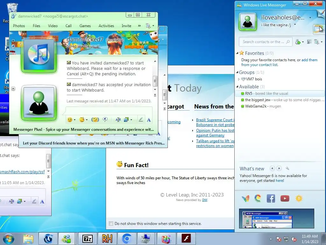Open the Call menu in damnwicked7 chat
The width and height of the screenshot is (326, 245).
click(68, 26)
